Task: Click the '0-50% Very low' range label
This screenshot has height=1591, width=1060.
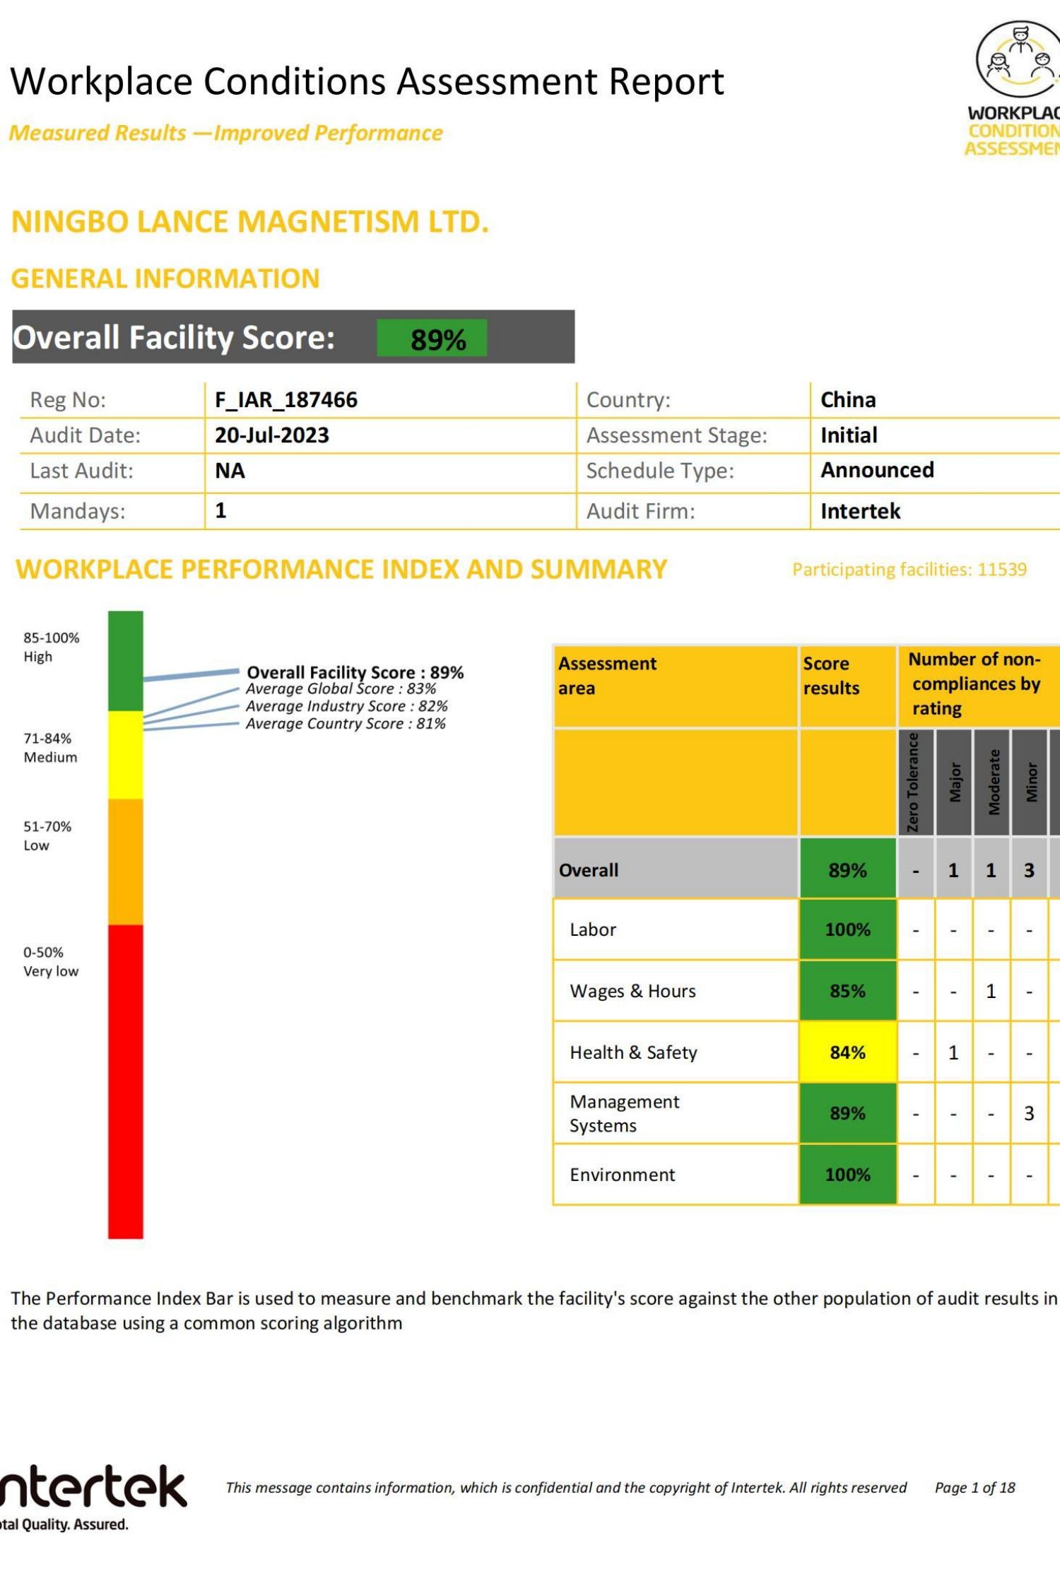Action: [x=51, y=962]
